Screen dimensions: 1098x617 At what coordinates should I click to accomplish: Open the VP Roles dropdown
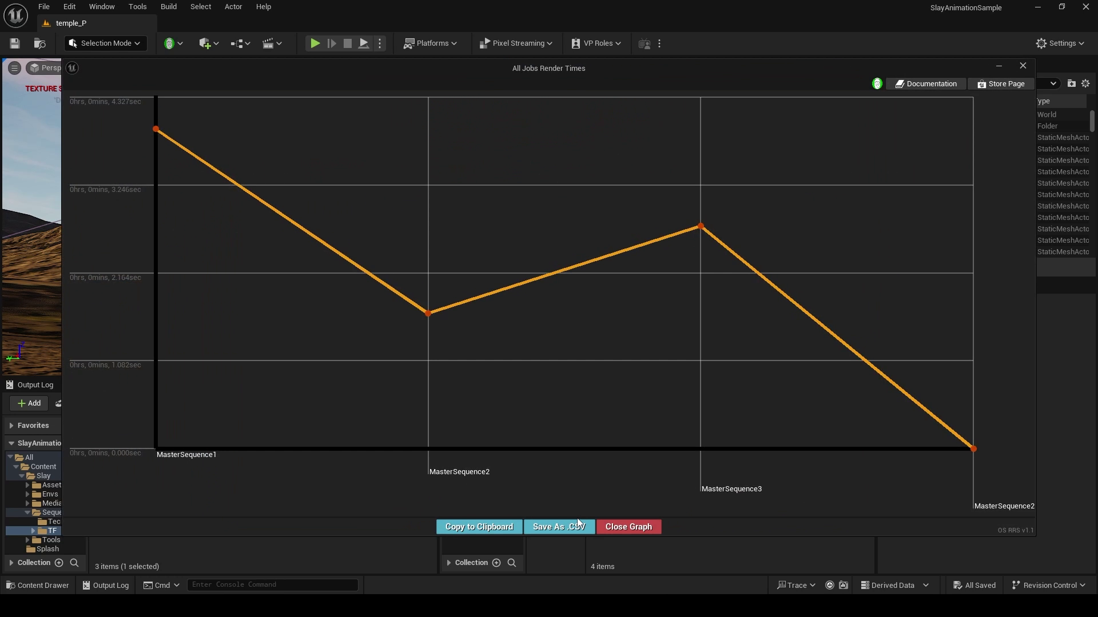[596, 43]
